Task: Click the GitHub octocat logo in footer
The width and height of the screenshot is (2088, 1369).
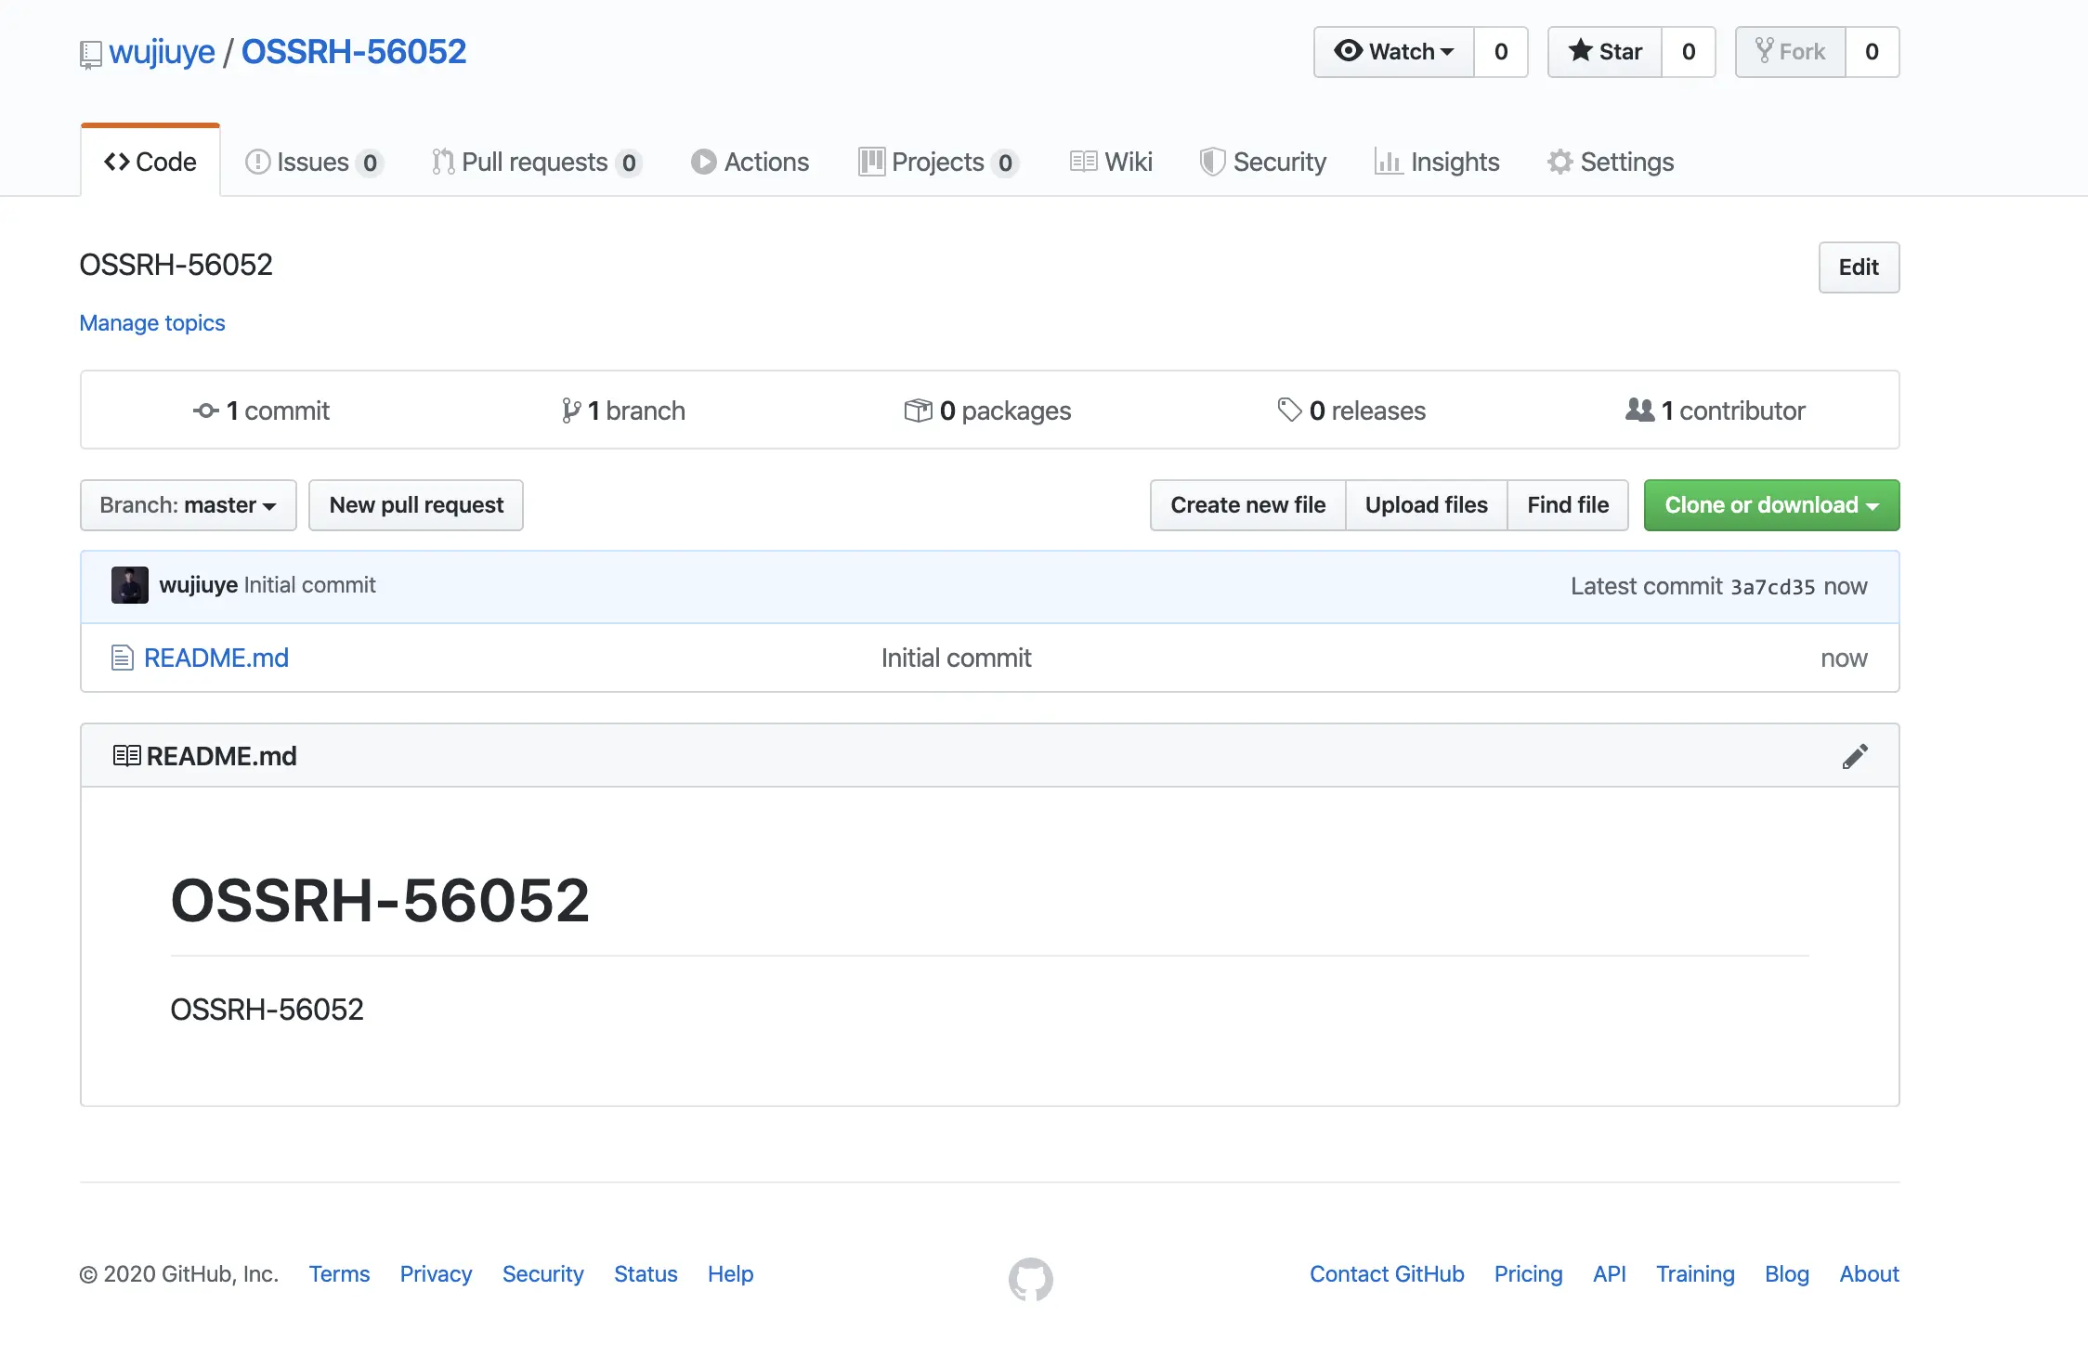Action: 1030,1279
